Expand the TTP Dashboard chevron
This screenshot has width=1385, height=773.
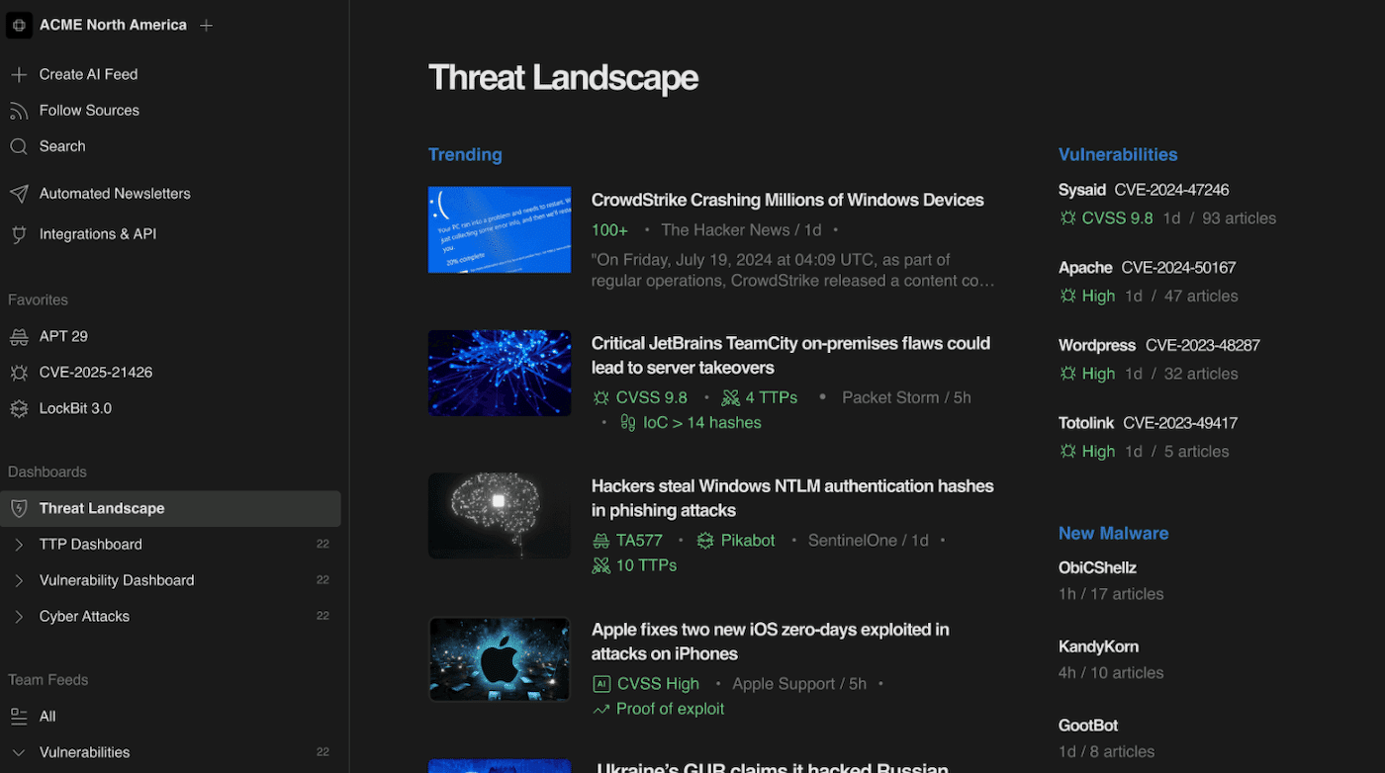pos(19,545)
